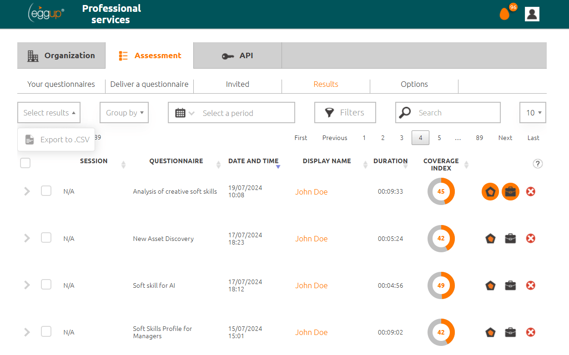Open the Filters button
Screen dimensions: 569x355
[345, 113]
